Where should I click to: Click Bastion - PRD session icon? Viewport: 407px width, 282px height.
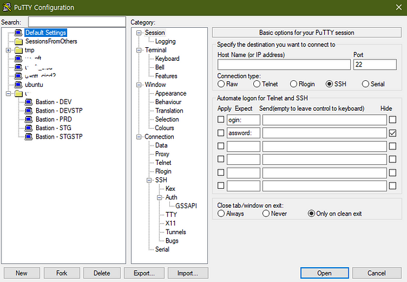click(x=28, y=119)
